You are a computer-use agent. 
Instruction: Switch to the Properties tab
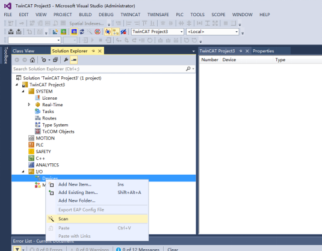[x=263, y=51]
